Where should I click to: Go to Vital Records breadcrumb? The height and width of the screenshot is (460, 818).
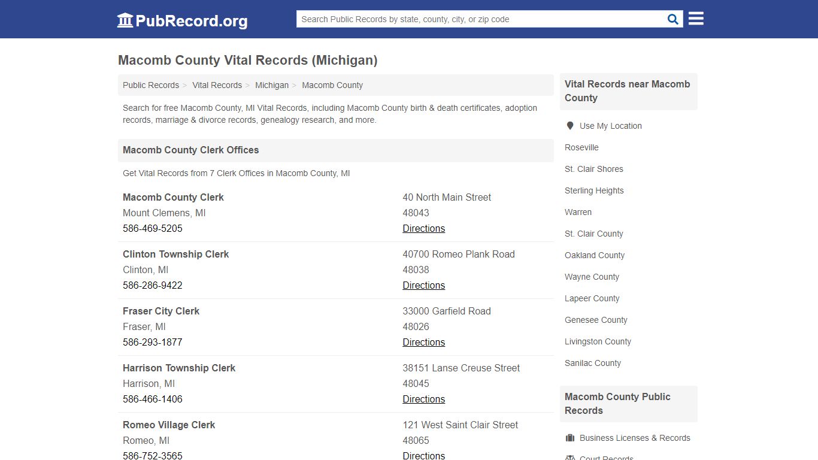[x=217, y=85]
